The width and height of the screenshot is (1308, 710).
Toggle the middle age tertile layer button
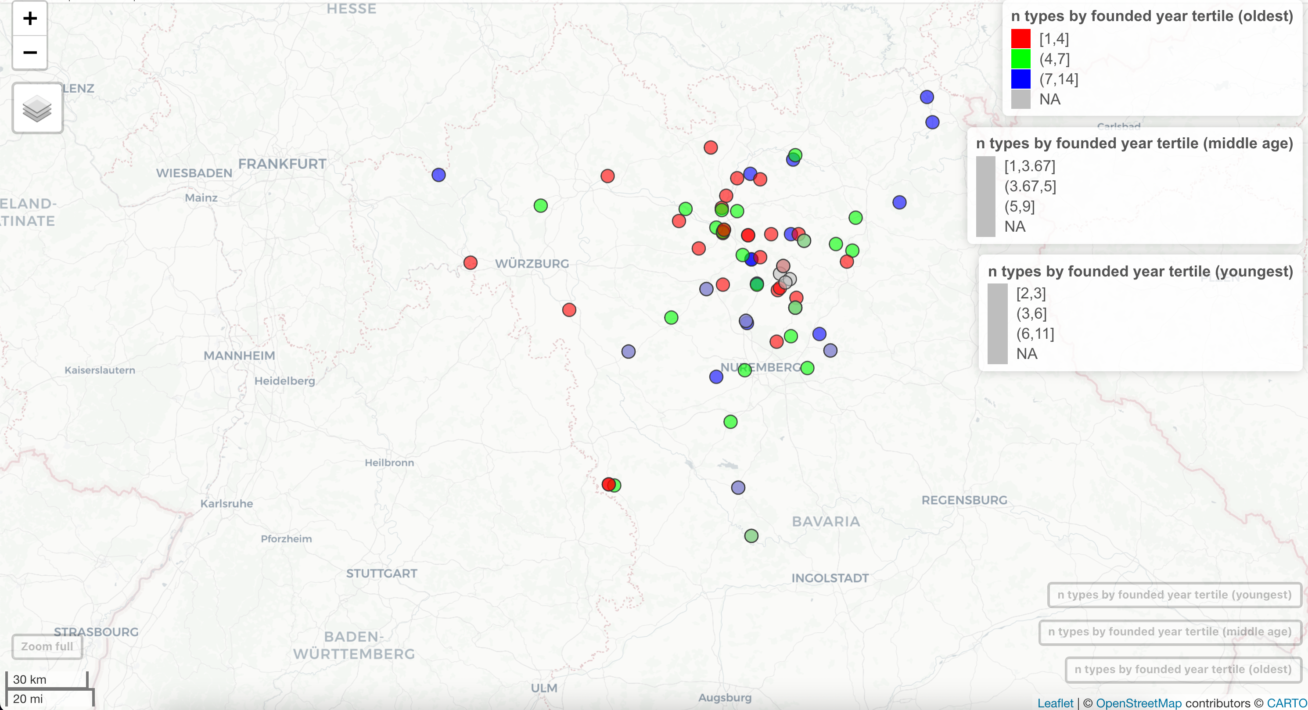pyautogui.click(x=1170, y=632)
